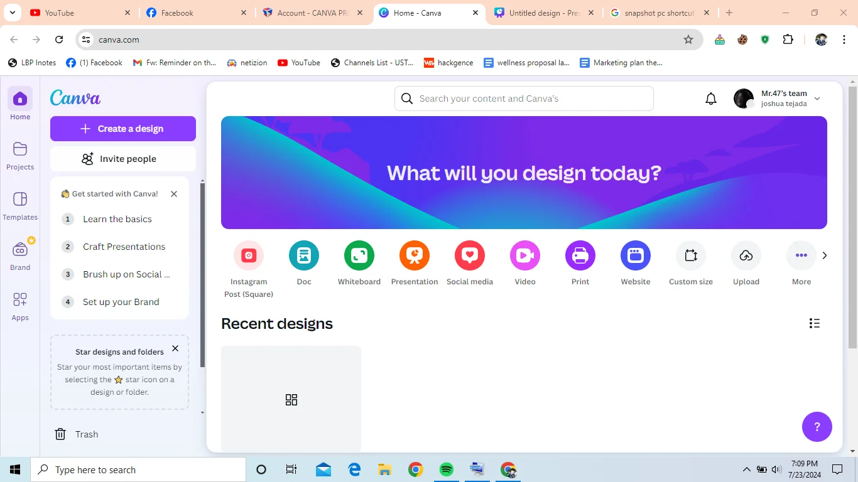This screenshot has width=858, height=482.
Task: Open the Learn the basics step
Action: click(x=117, y=219)
